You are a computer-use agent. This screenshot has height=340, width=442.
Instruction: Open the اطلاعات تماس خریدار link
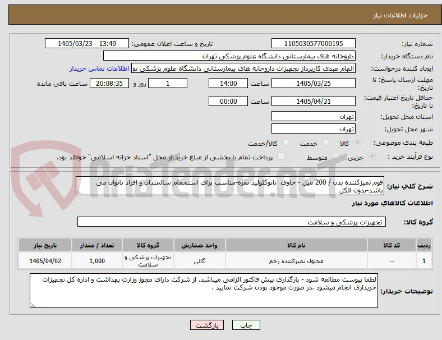pos(99,68)
